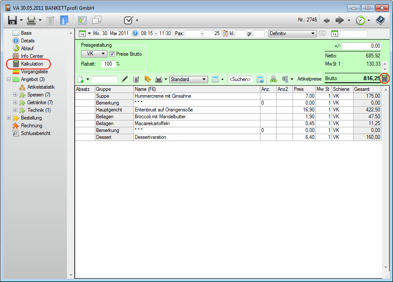This screenshot has width=393, height=282.
Task: Click the help book icon top right
Action: (380, 20)
